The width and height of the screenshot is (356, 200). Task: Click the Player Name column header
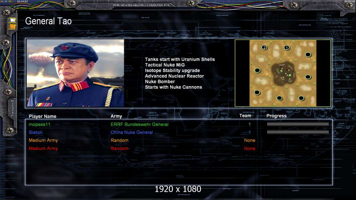(x=42, y=116)
